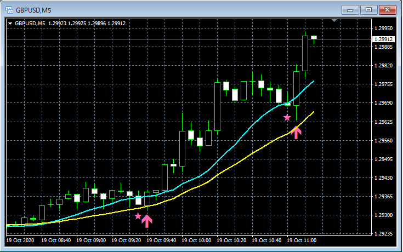Restore the GBPUSD,M5 chart window size
The image size is (403, 252).
click(368, 10)
